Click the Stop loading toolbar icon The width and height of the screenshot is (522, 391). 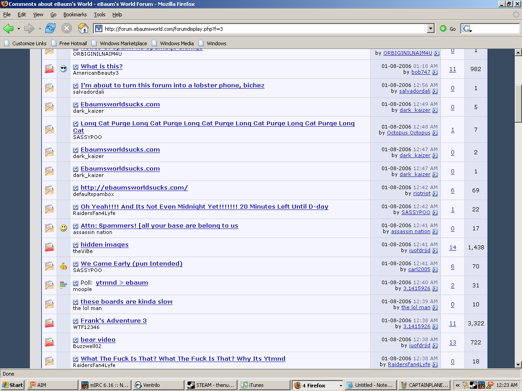(67, 29)
